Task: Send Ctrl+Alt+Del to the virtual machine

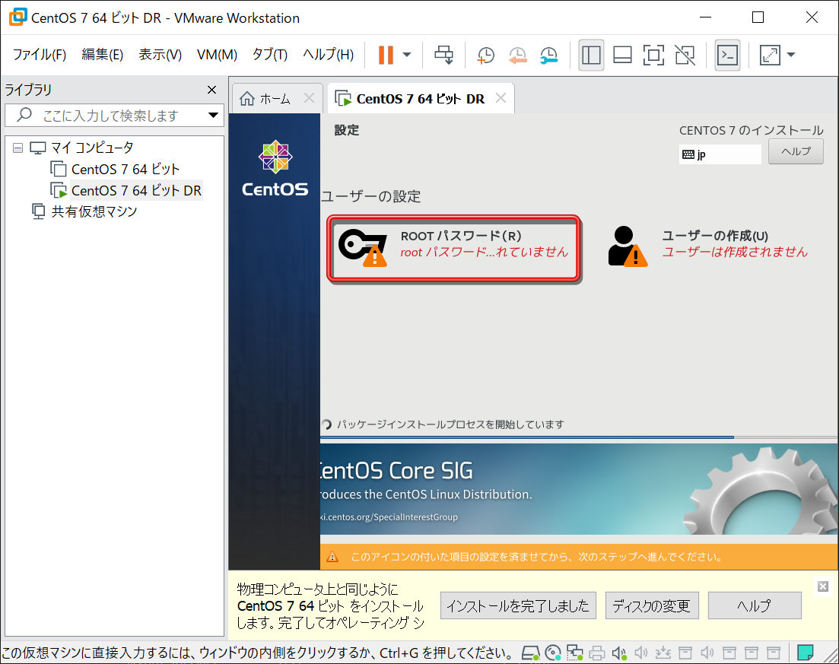Action: (x=443, y=55)
